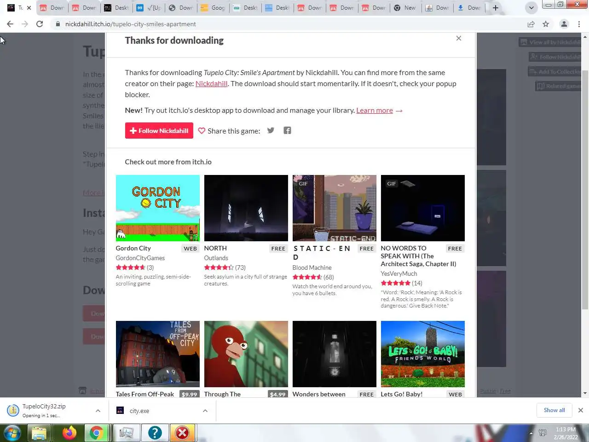The width and height of the screenshot is (589, 442).
Task: Open Chrome from the taskbar
Action: [97, 433]
